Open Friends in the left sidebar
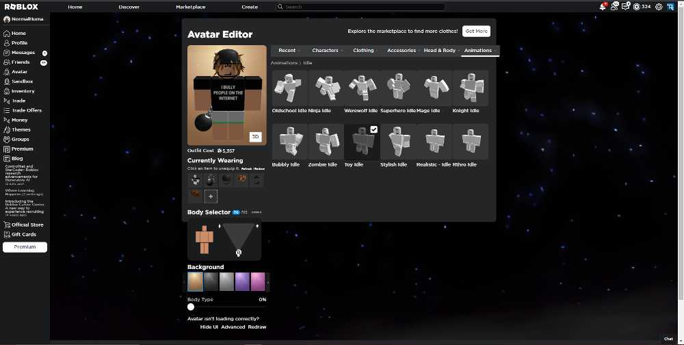Screen dimensions: 684x345 point(16,62)
